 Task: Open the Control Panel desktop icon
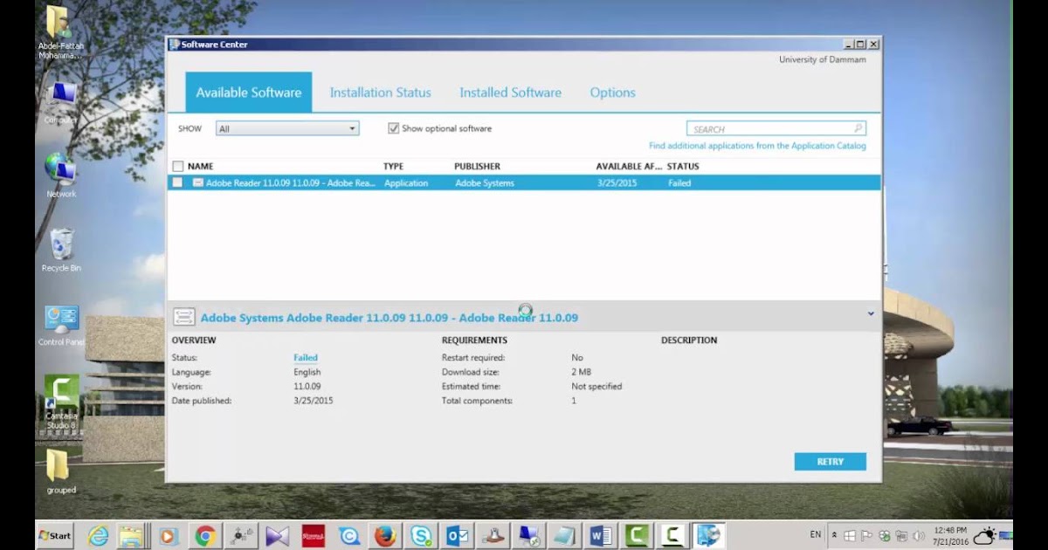(61, 325)
